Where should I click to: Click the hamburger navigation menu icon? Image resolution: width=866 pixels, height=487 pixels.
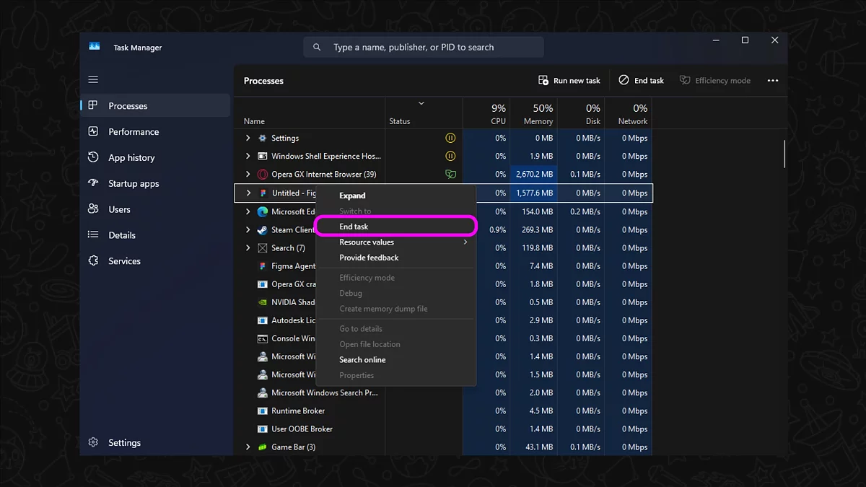point(93,79)
